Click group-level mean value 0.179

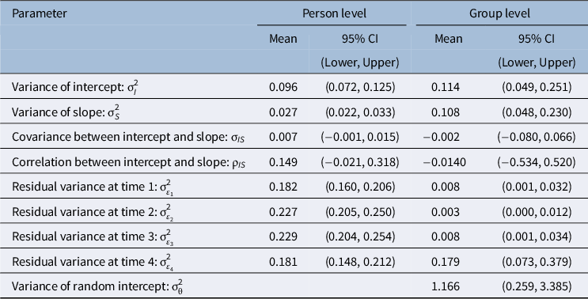[445, 262]
